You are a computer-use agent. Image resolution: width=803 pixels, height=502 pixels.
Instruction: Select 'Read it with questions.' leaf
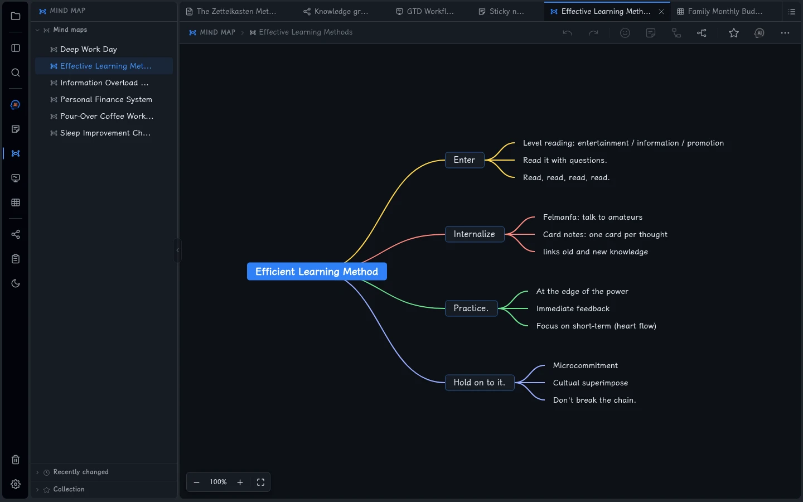(x=565, y=161)
